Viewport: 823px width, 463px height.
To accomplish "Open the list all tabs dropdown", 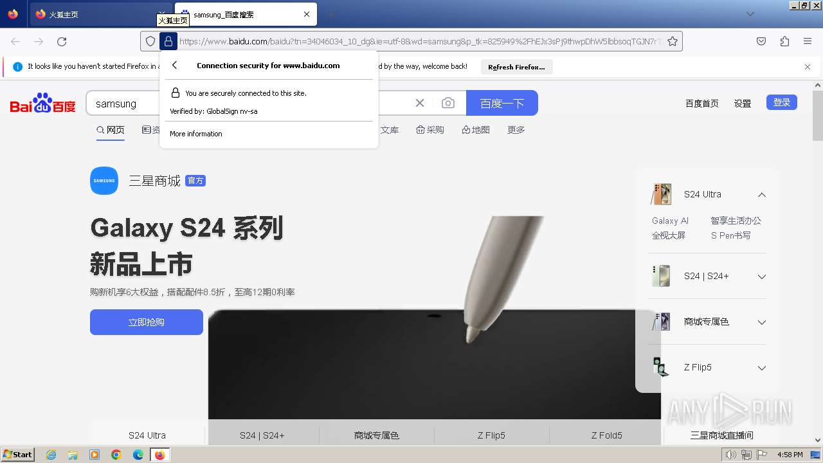I will 750,14.
